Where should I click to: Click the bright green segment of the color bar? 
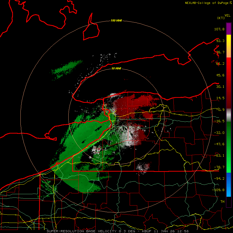click(229, 147)
